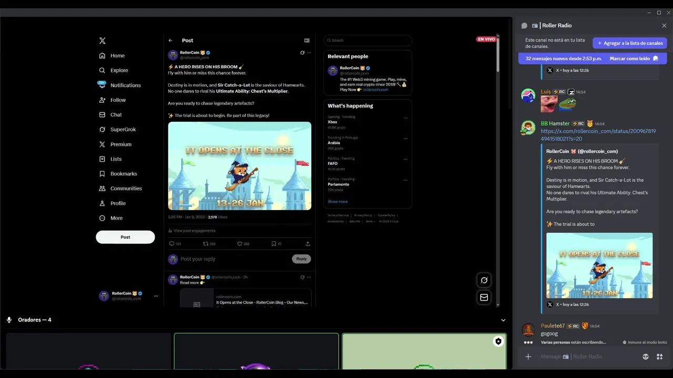Image resolution: width=673 pixels, height=378 pixels.
Task: Click the Communities icon in sidebar
Action: [102, 188]
